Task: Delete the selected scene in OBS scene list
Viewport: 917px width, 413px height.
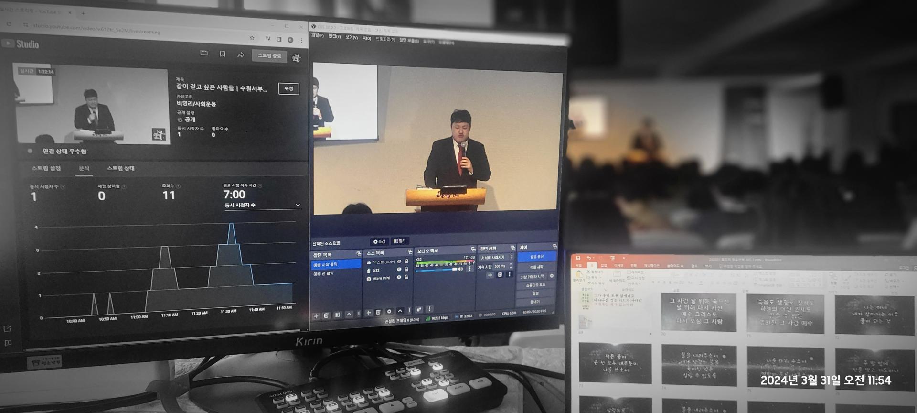Action: pos(327,315)
